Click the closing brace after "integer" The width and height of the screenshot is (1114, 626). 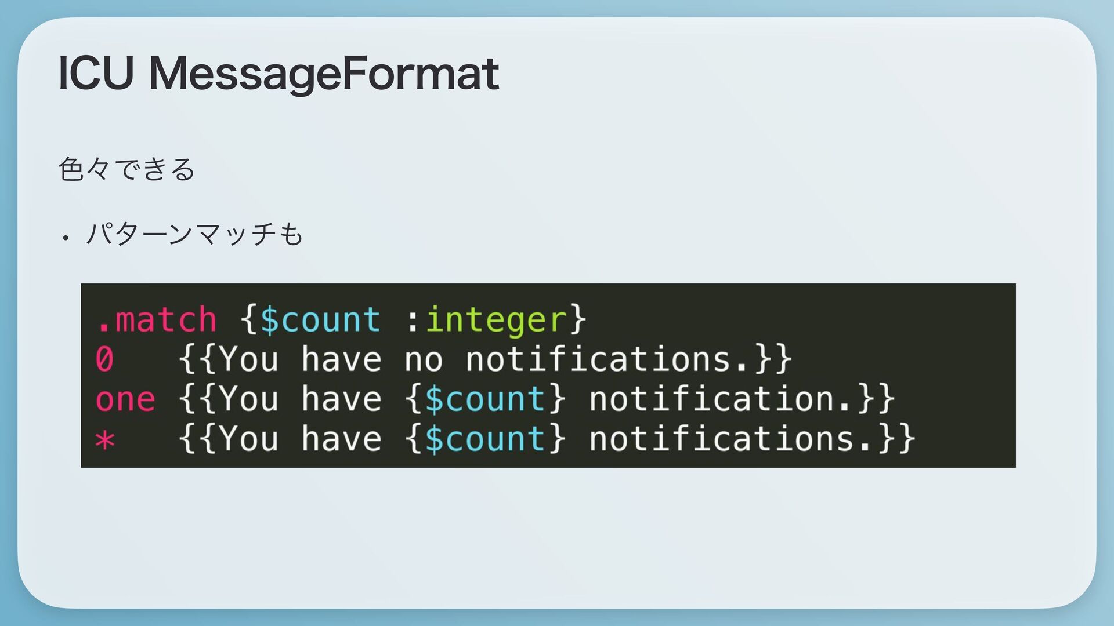click(578, 319)
